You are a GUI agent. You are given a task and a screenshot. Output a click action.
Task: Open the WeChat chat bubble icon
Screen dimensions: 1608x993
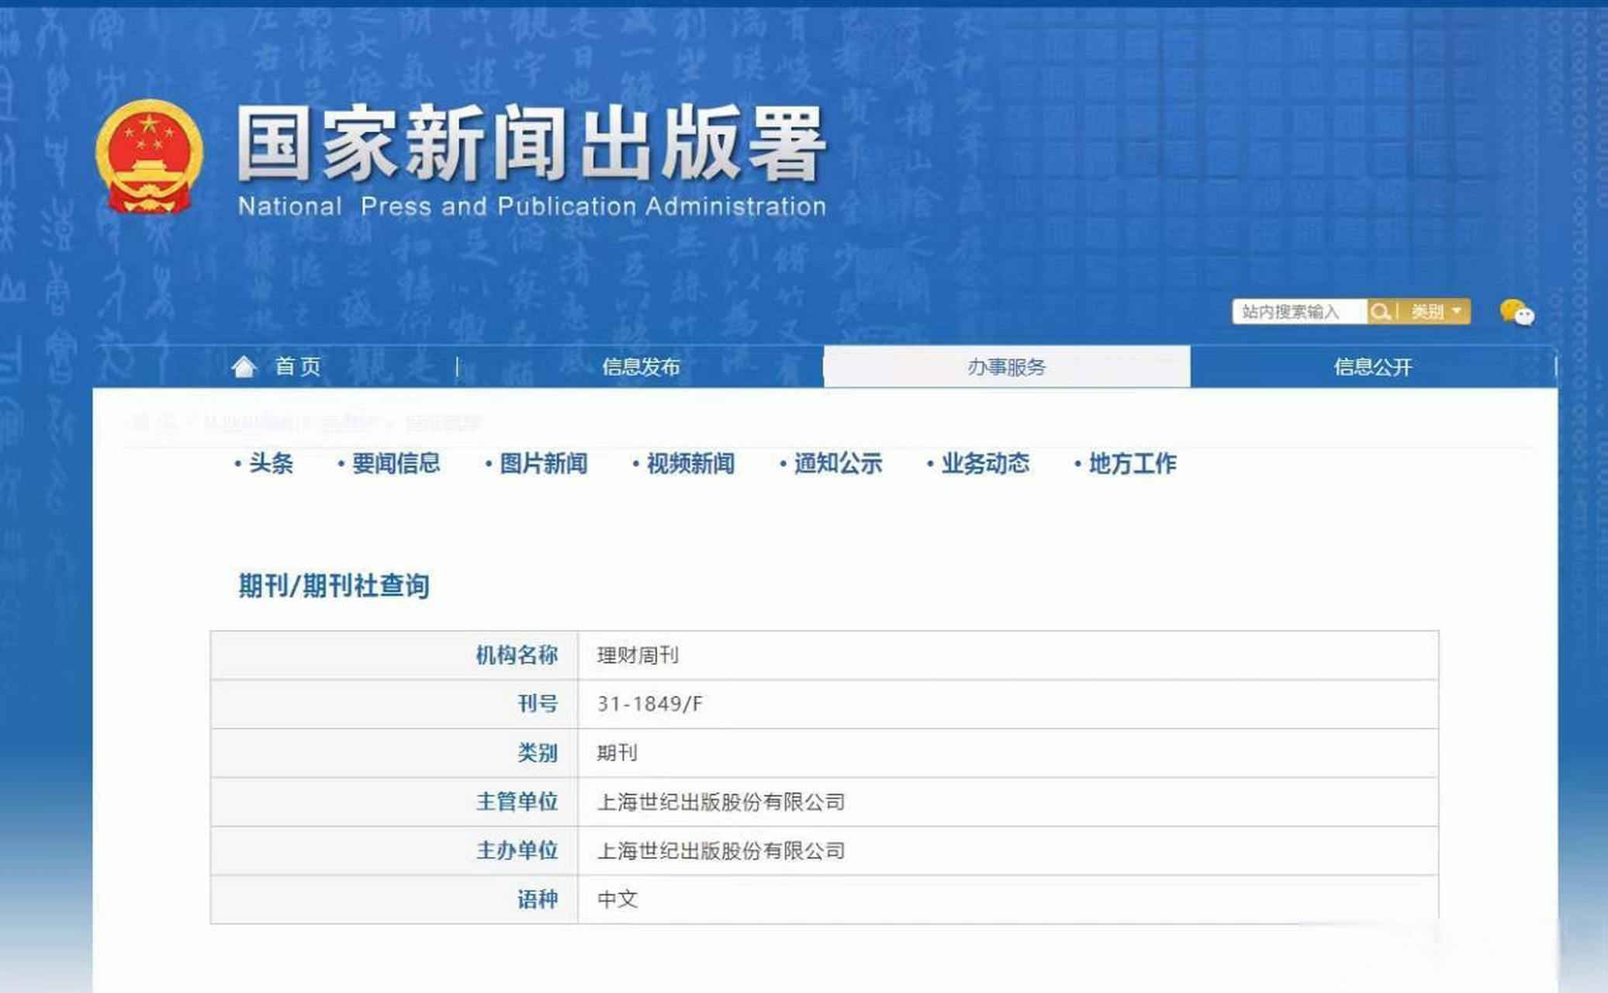[1516, 313]
